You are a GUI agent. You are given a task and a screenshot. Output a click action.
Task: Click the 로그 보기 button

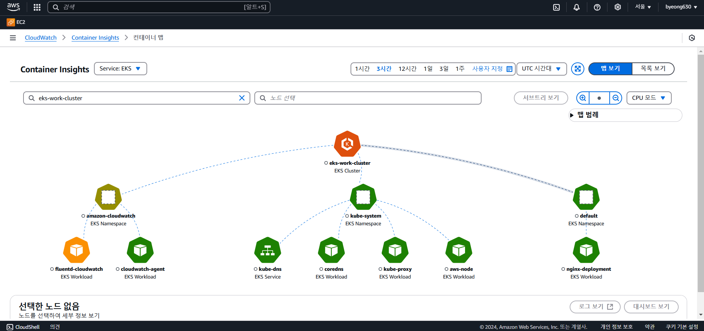pos(595,307)
